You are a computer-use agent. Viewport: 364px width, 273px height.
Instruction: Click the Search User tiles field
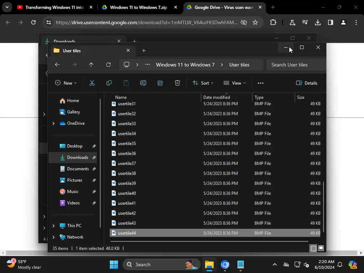coord(296,65)
